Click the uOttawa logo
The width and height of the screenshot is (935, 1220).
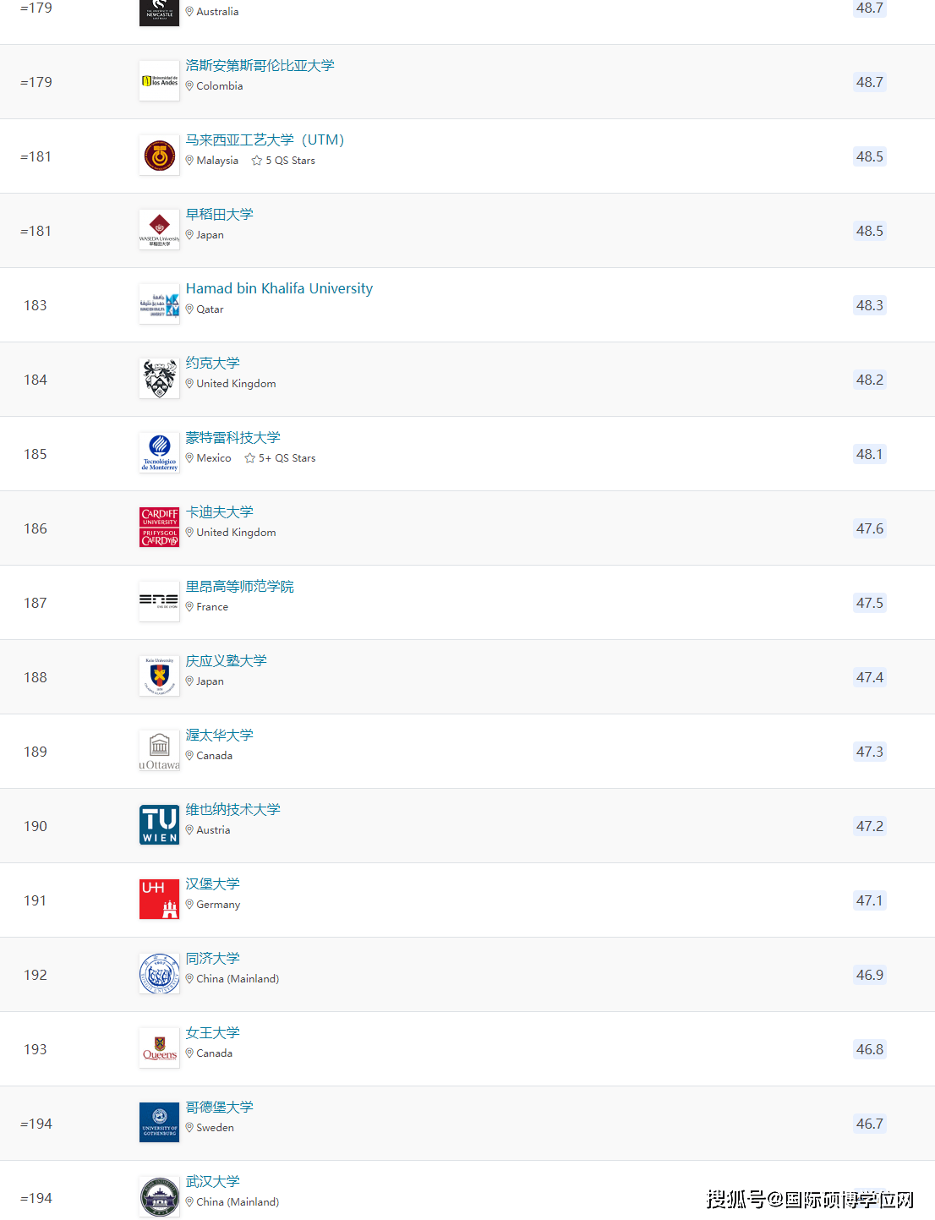tap(159, 751)
